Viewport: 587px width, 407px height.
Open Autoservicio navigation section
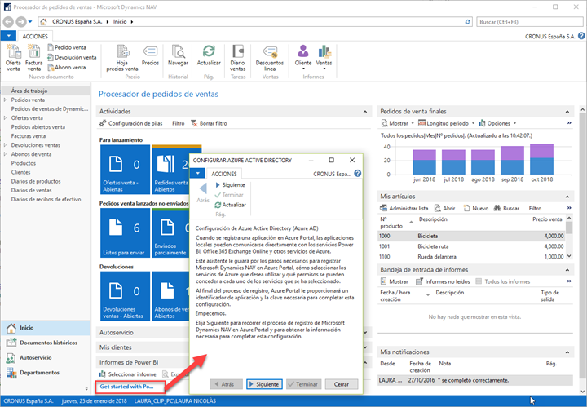click(45, 357)
